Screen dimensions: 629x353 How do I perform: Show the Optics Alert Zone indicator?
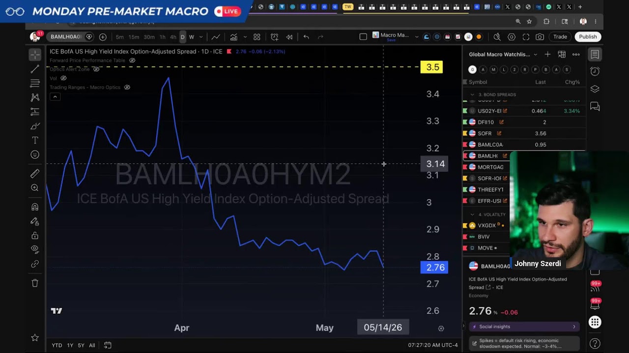pos(96,69)
